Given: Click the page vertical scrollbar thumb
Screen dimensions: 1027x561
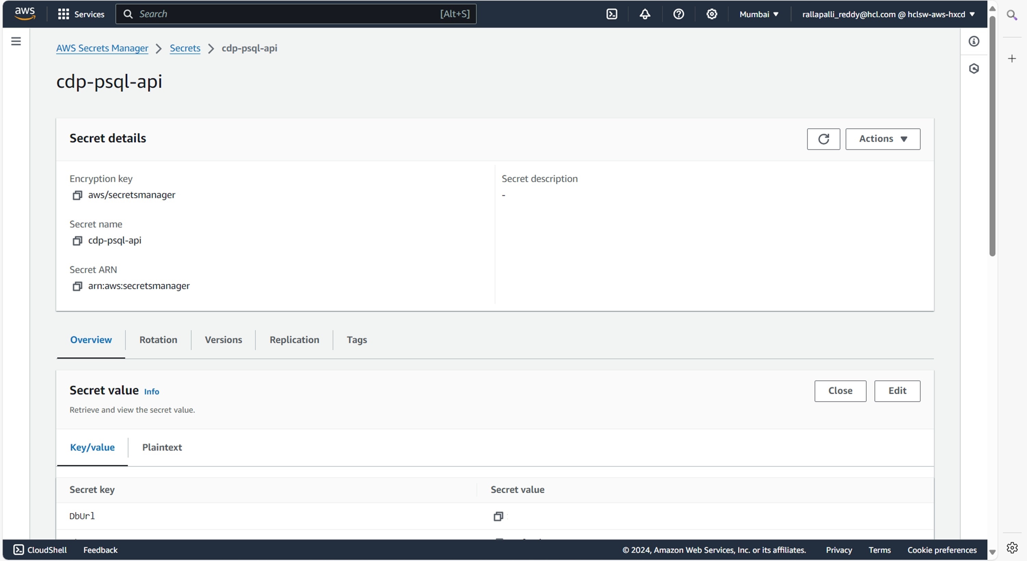Looking at the screenshot, I should point(992,136).
